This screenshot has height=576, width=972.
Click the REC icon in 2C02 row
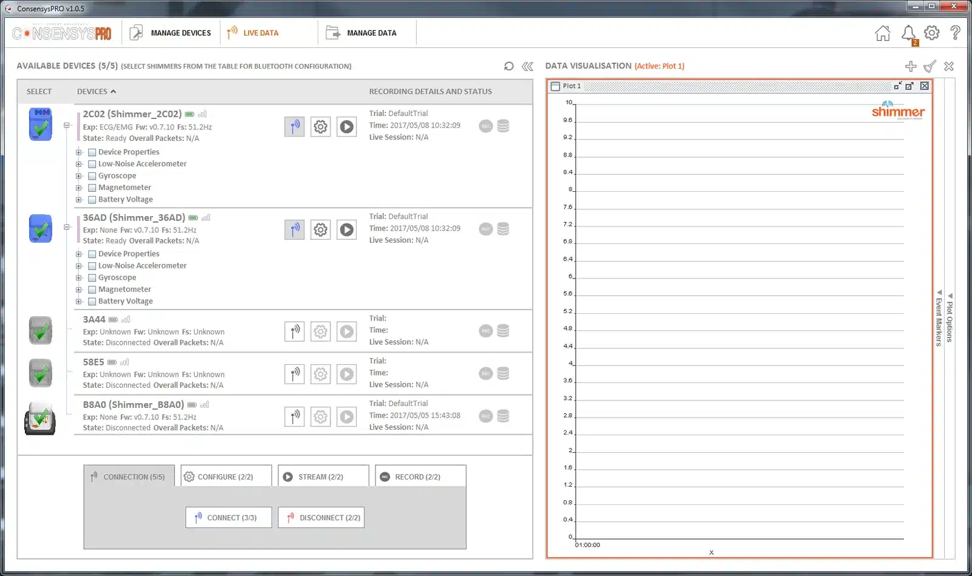point(485,126)
